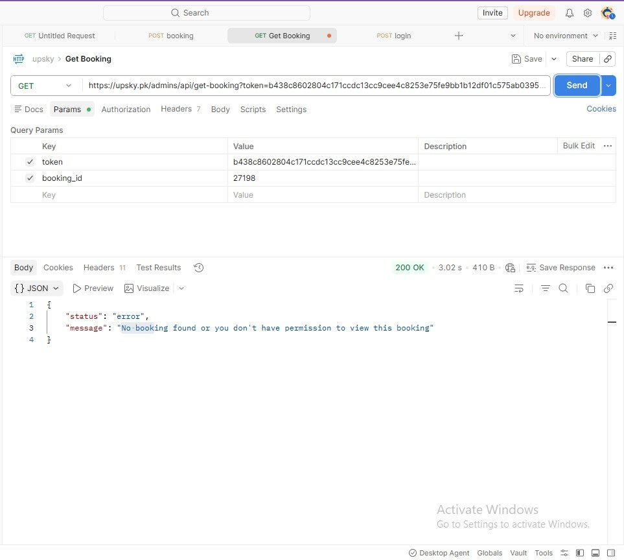Toggle the bottom console pane icon

coord(595,553)
